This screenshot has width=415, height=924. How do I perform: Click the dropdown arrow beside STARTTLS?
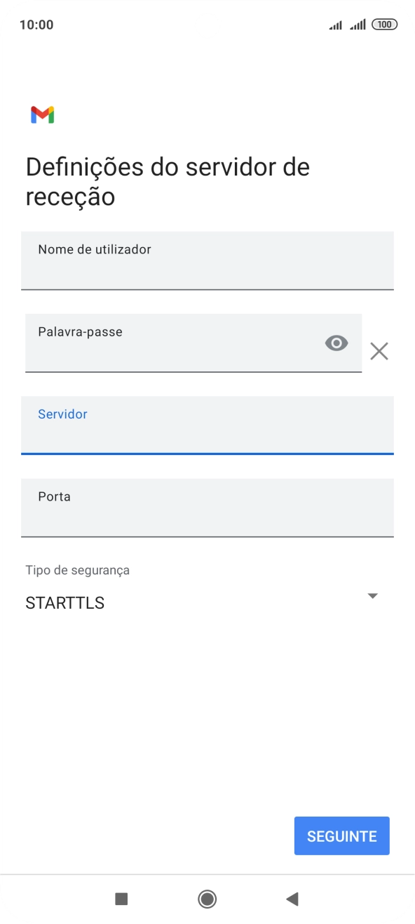click(x=373, y=595)
